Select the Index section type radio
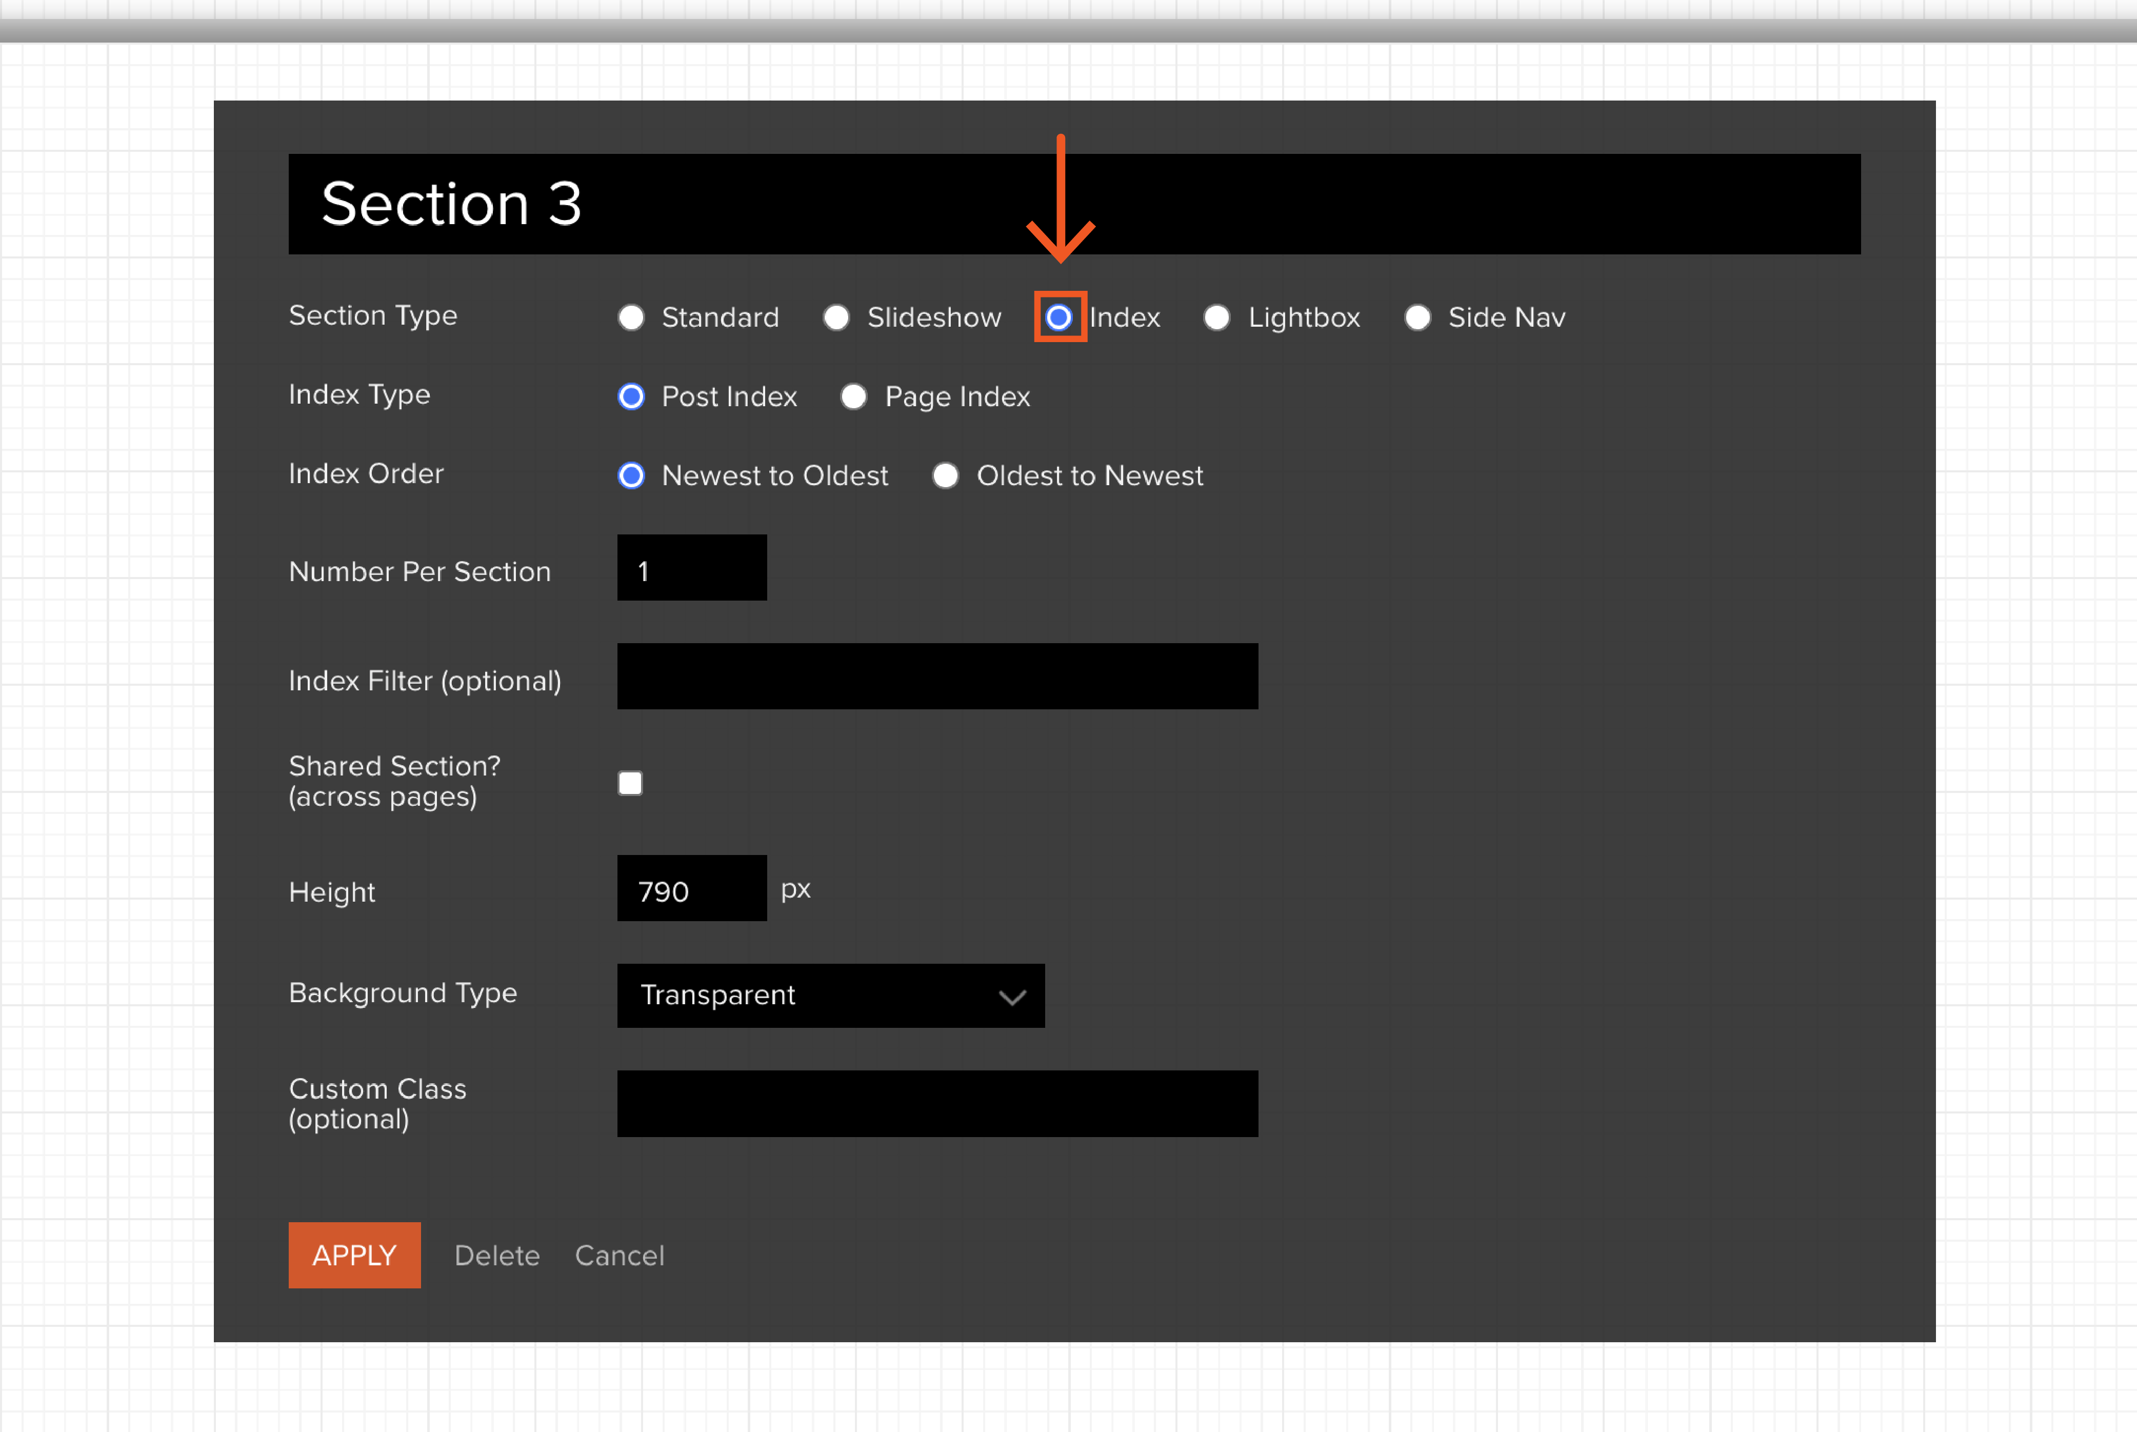Screen dimensions: 2137x1432 coord(1058,317)
